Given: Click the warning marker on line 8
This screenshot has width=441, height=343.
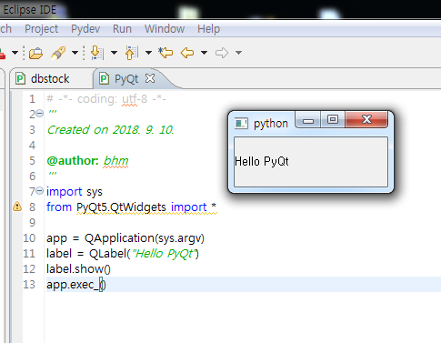Looking at the screenshot, I should [x=17, y=207].
